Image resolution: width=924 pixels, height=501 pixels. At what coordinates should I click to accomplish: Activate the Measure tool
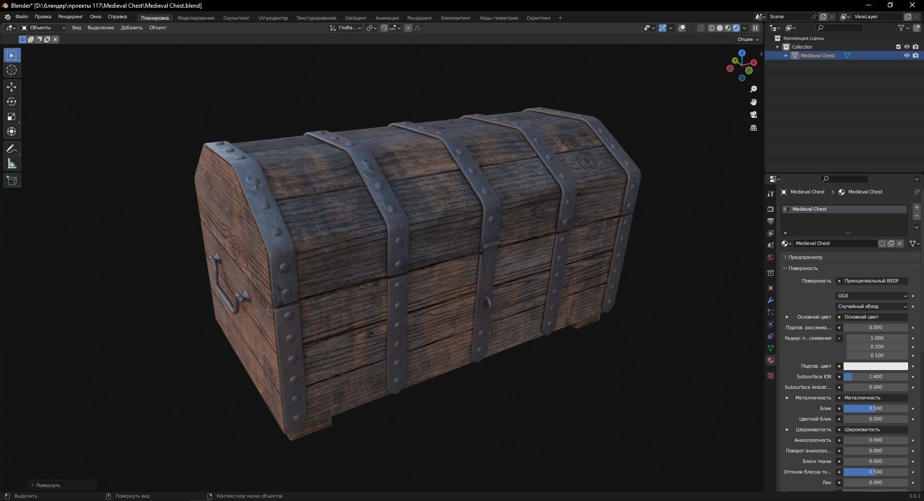[12, 164]
